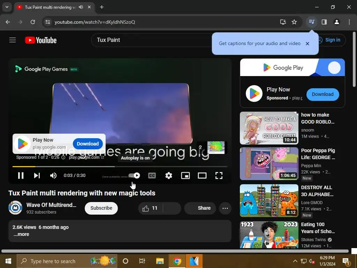
Task: Mute the video player volume
Action: (x=53, y=176)
